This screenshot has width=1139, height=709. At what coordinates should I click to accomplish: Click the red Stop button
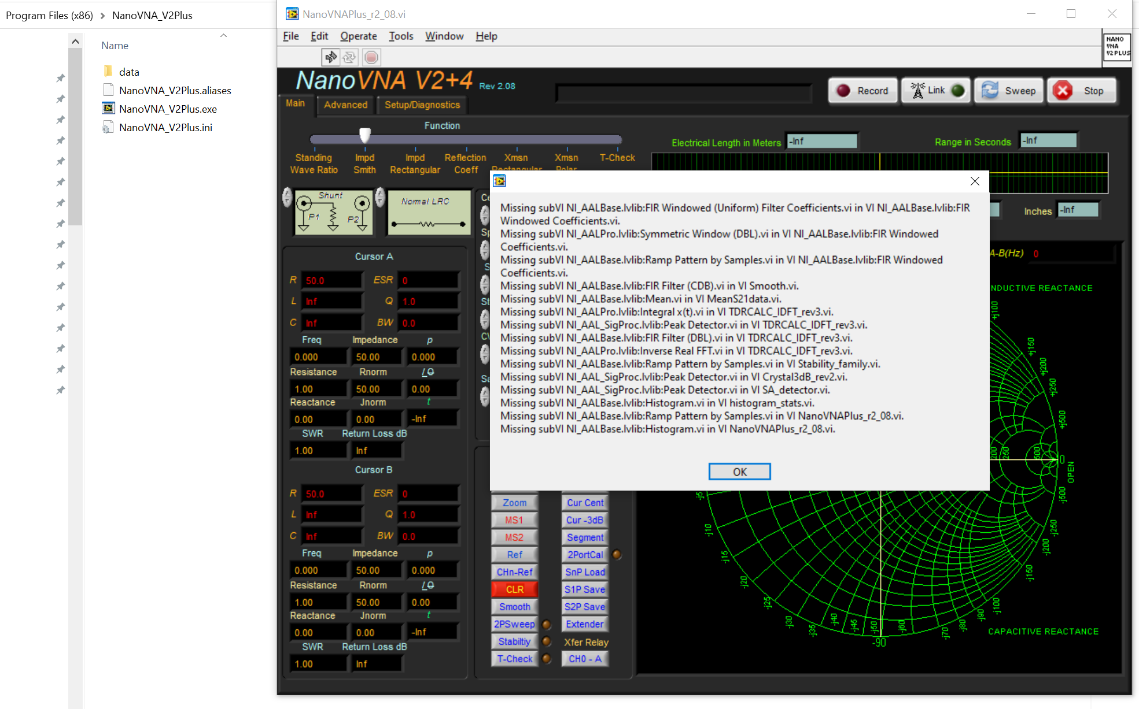coord(1082,91)
